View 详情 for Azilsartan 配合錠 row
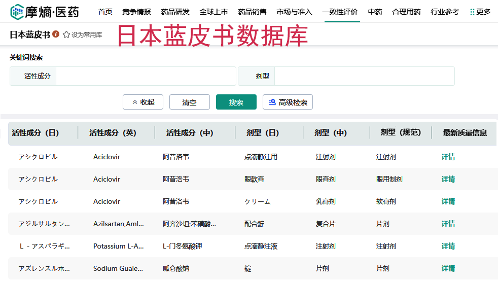Viewport: 498px width, 281px height. pyautogui.click(x=448, y=224)
